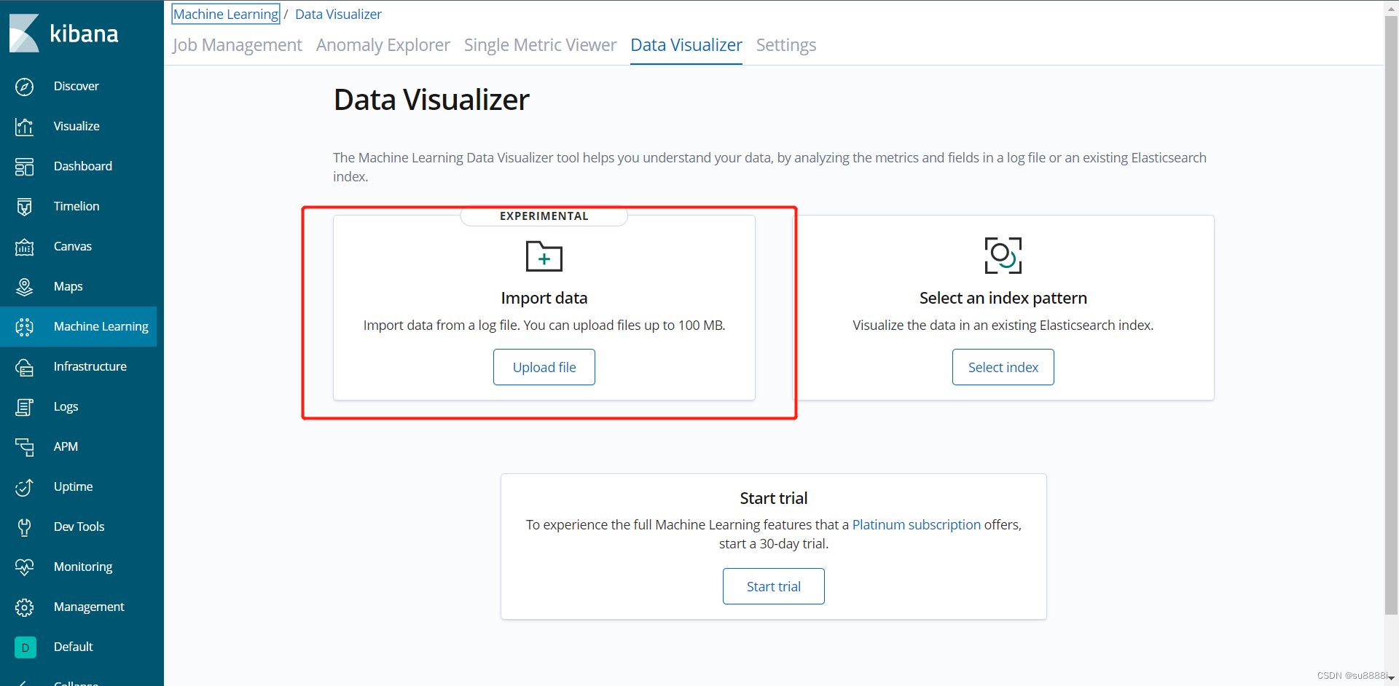Click the Import data card title

pos(544,298)
